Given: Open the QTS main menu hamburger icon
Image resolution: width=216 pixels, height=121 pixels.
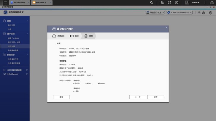Looking at the screenshot, I should click(x=5, y=2).
